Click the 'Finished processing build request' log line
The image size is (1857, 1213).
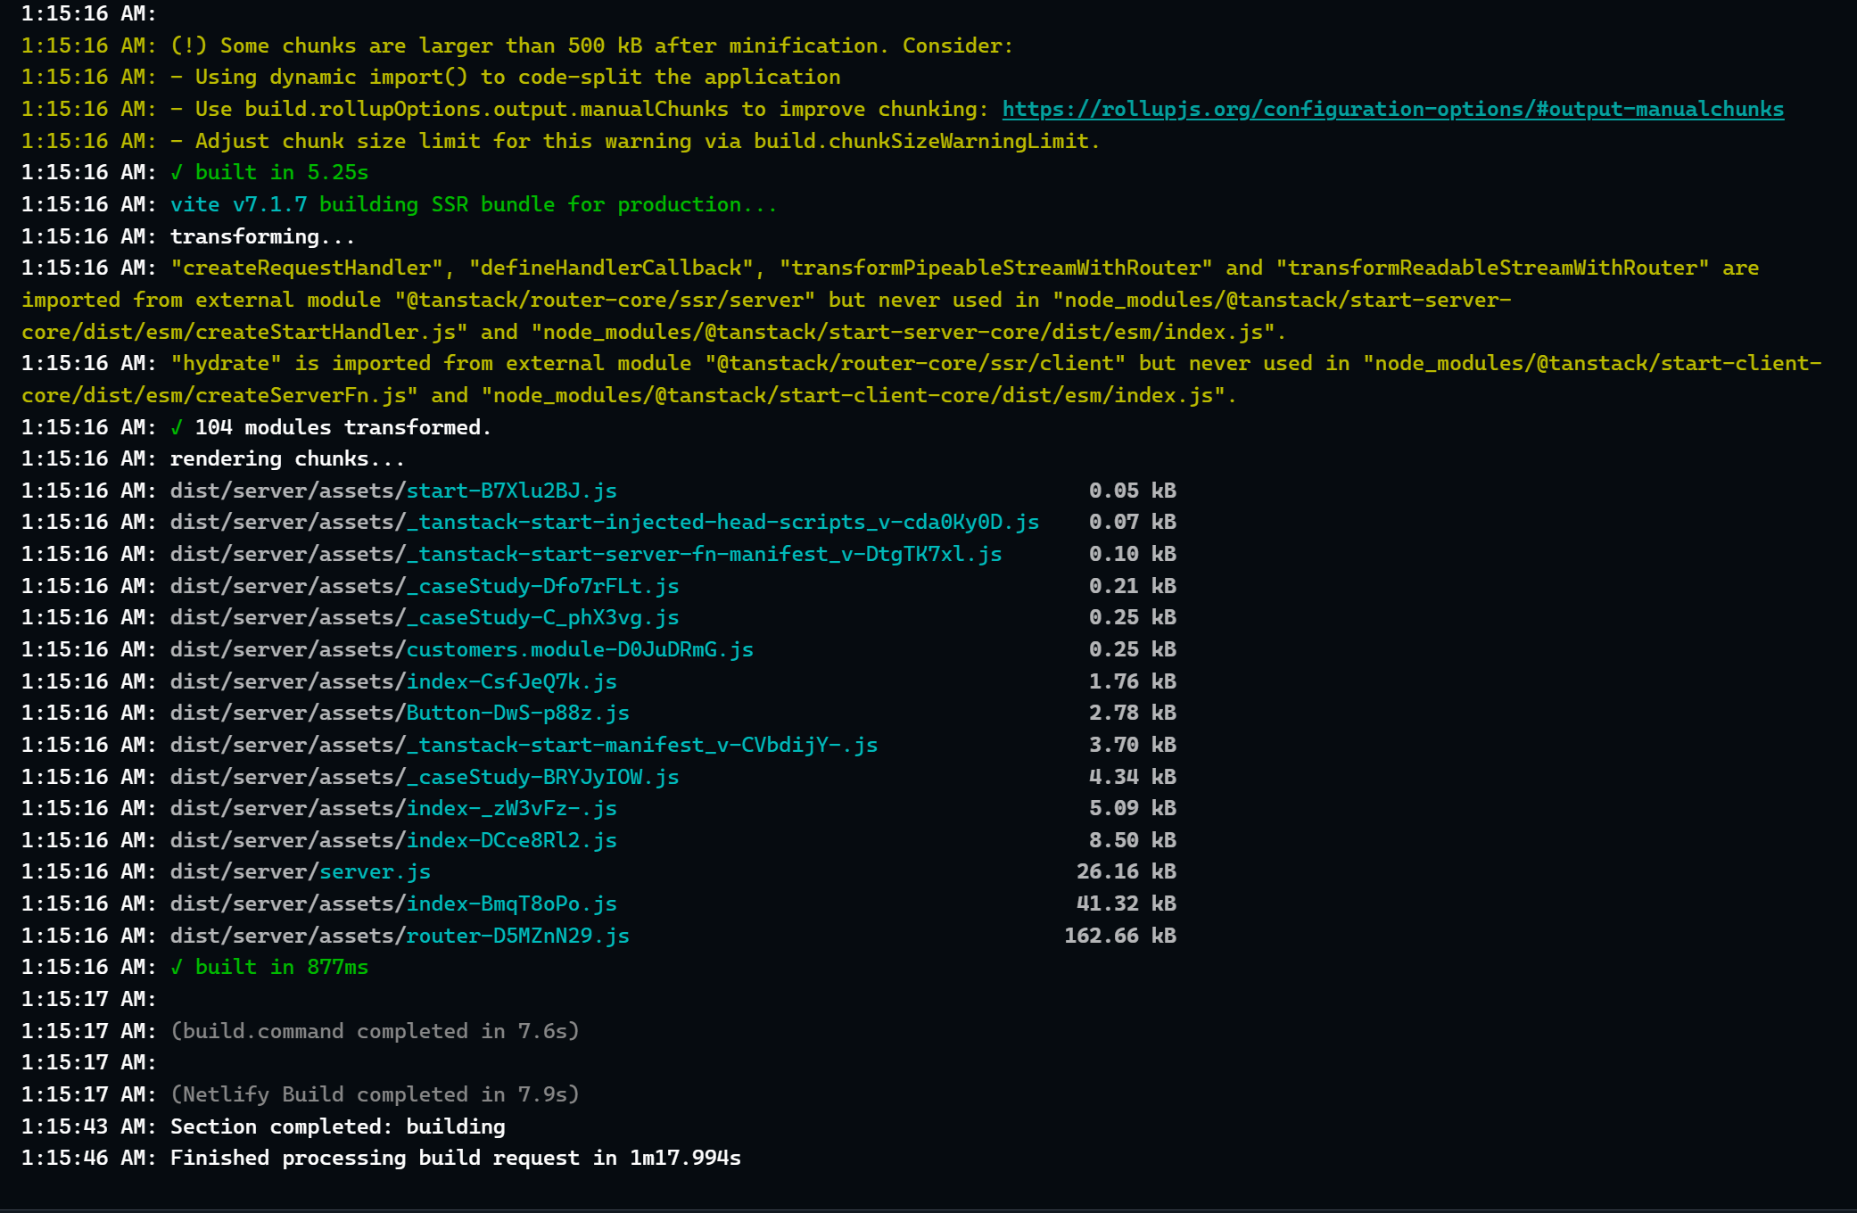[455, 1158]
